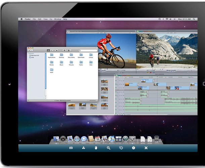
Task: Go forward in the Finder window
Action: (x=32, y=50)
